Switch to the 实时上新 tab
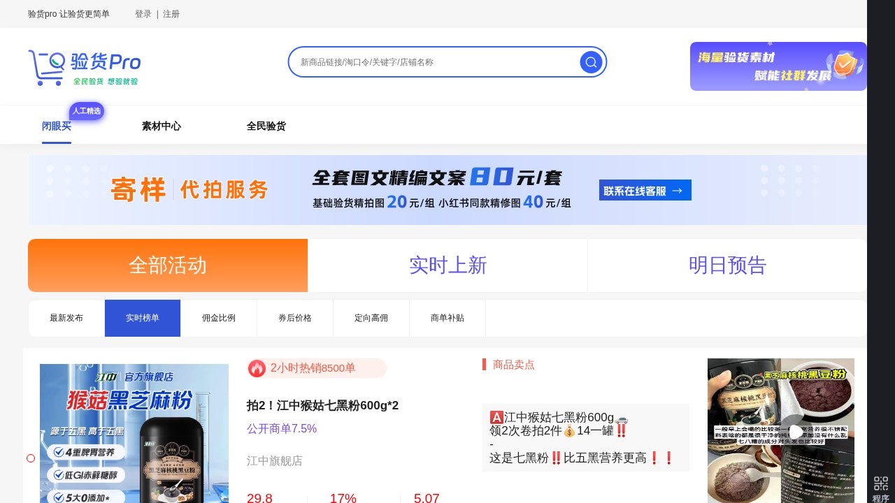The width and height of the screenshot is (895, 503). [447, 265]
